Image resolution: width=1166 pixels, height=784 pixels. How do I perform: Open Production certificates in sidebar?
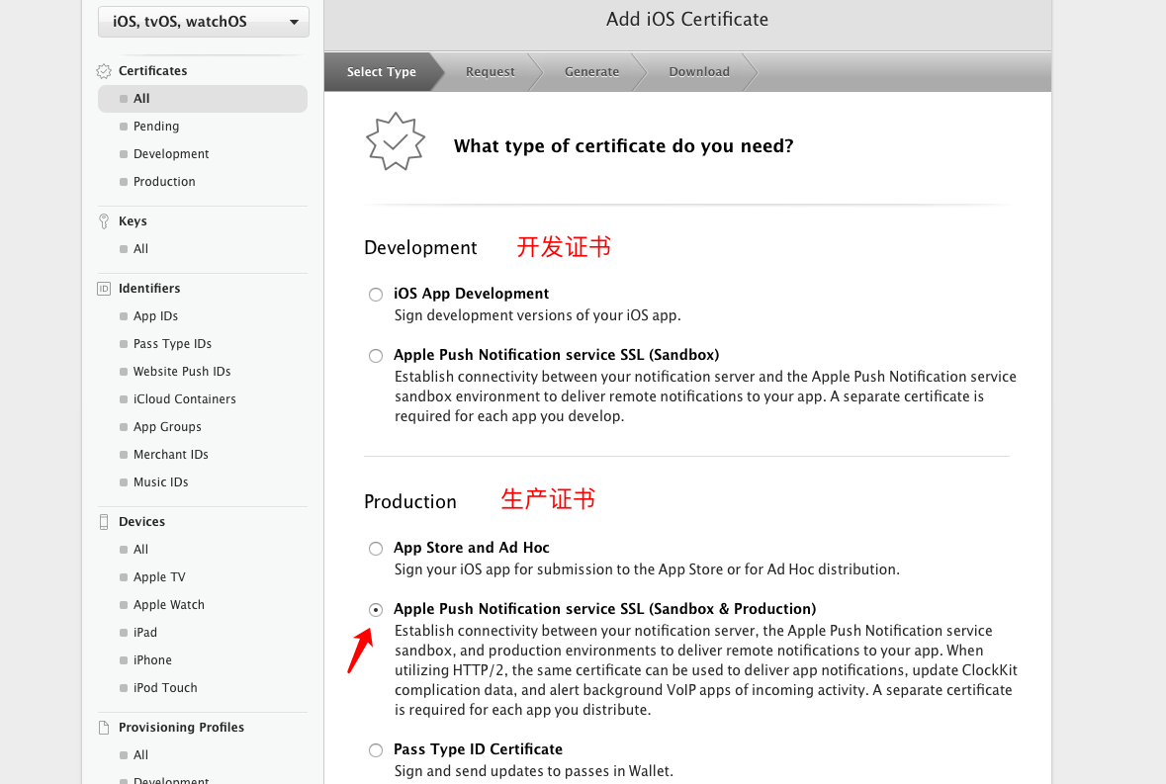[x=164, y=181]
